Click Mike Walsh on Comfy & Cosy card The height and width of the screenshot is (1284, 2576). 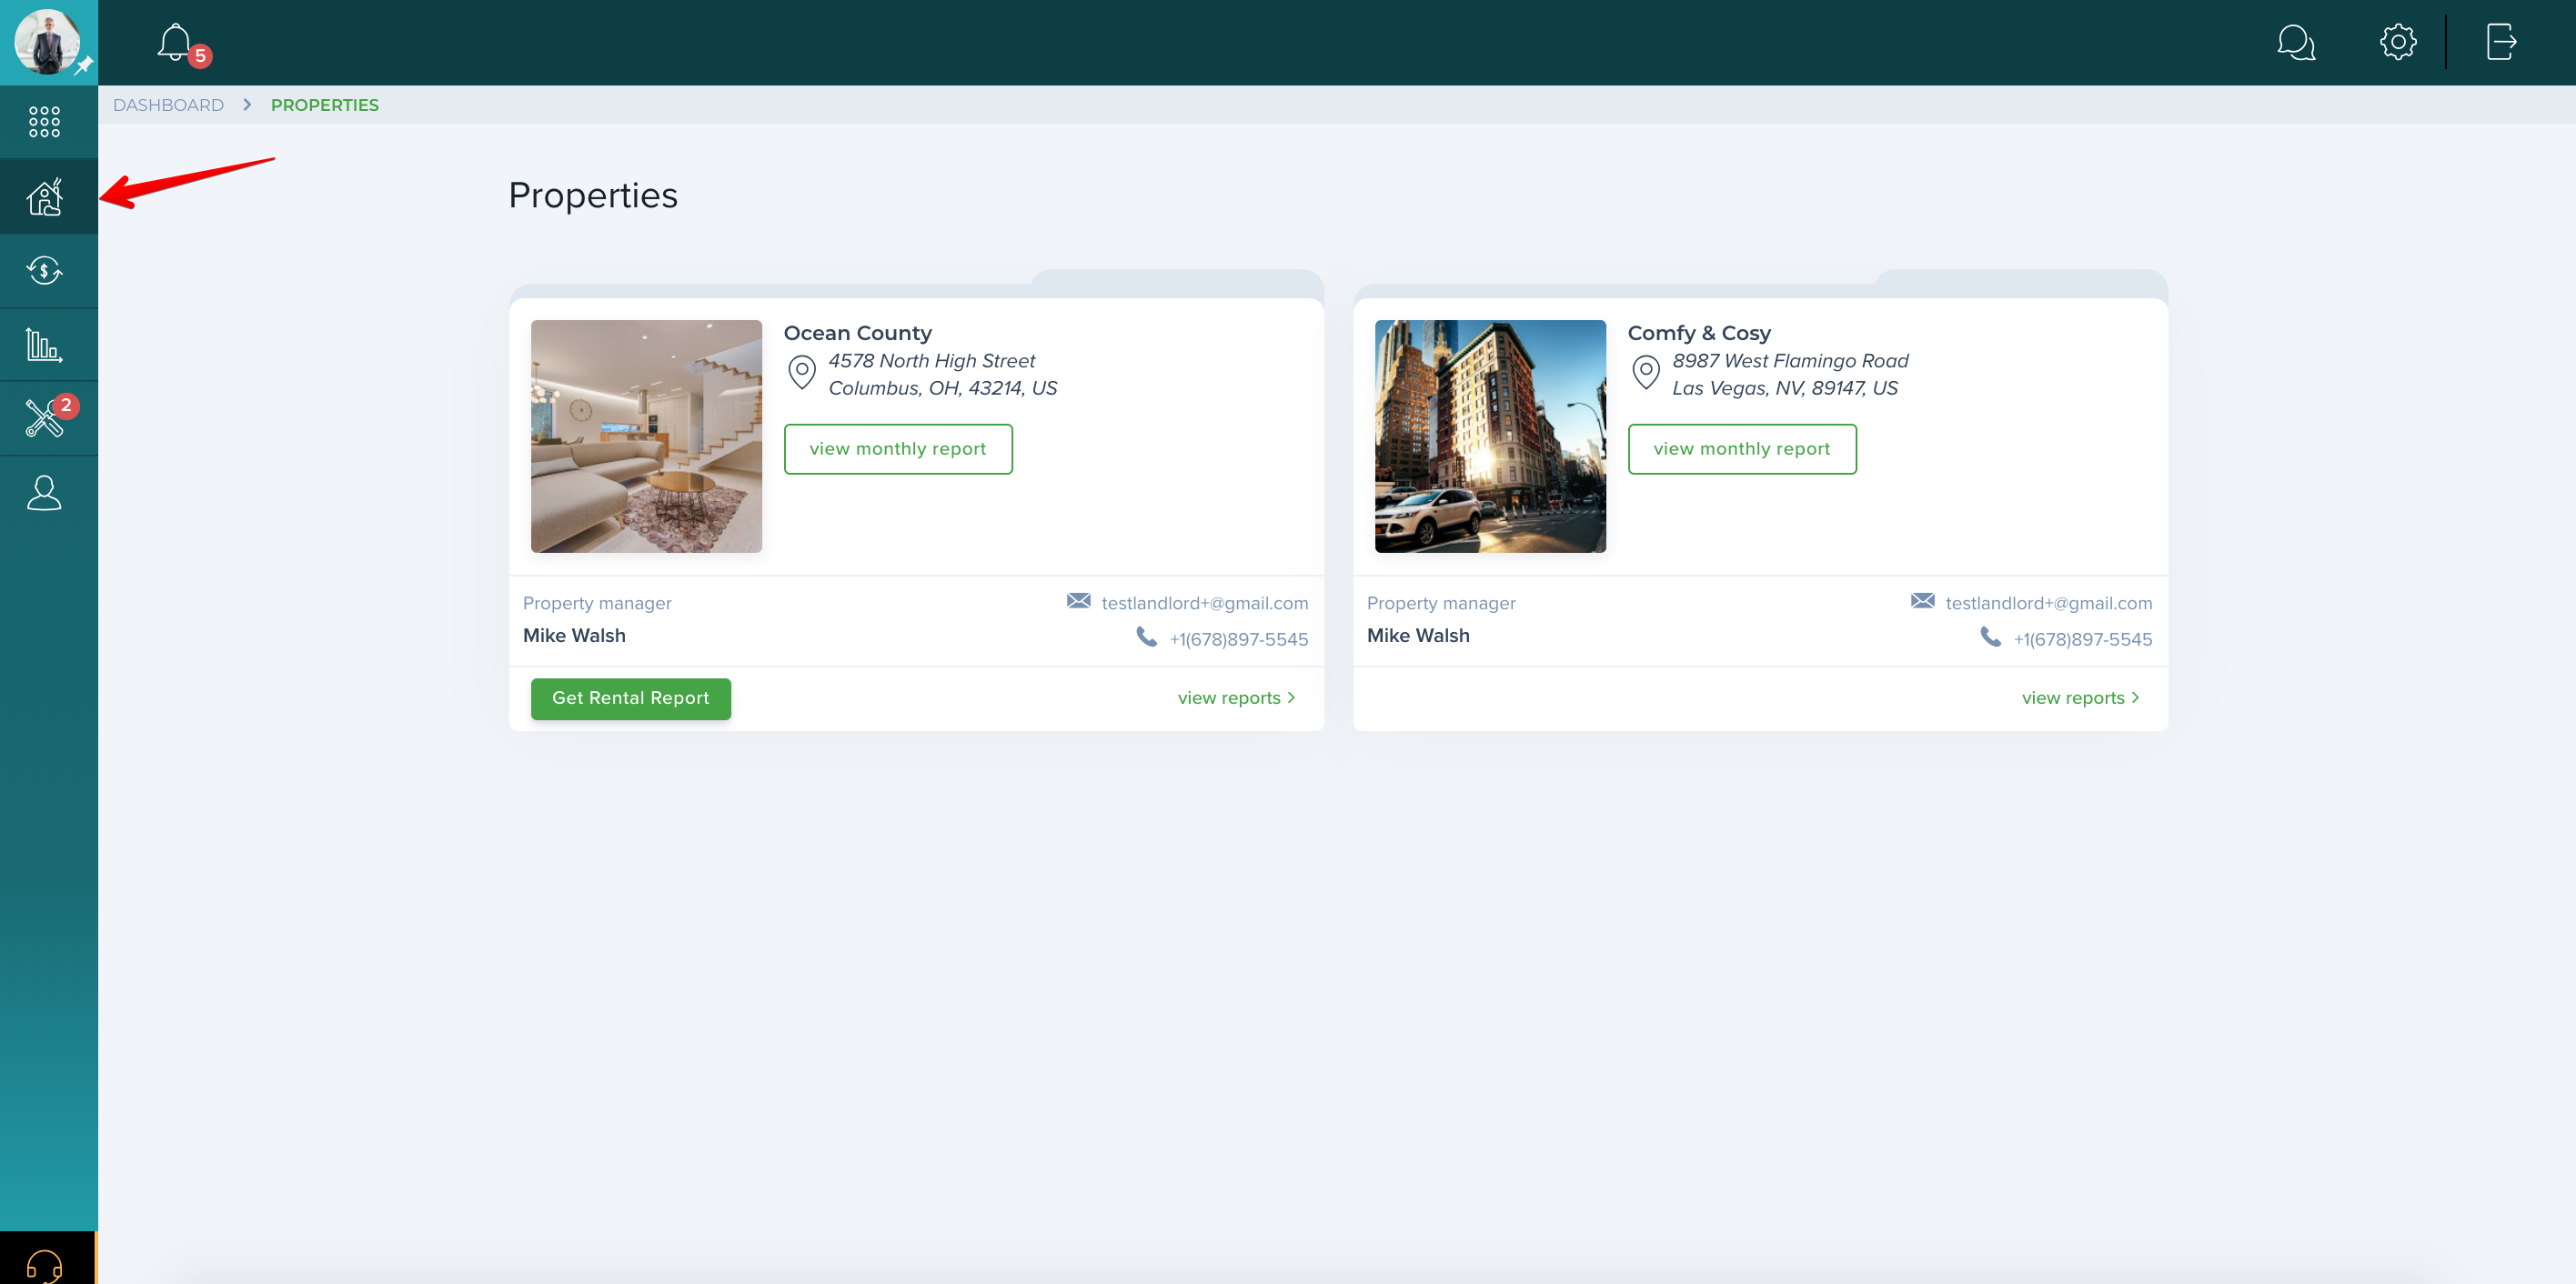1418,635
